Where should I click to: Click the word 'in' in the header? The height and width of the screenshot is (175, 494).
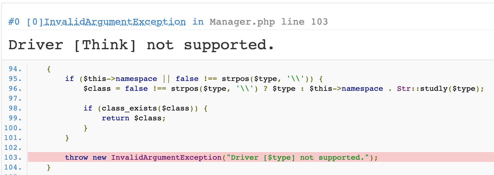click(198, 22)
